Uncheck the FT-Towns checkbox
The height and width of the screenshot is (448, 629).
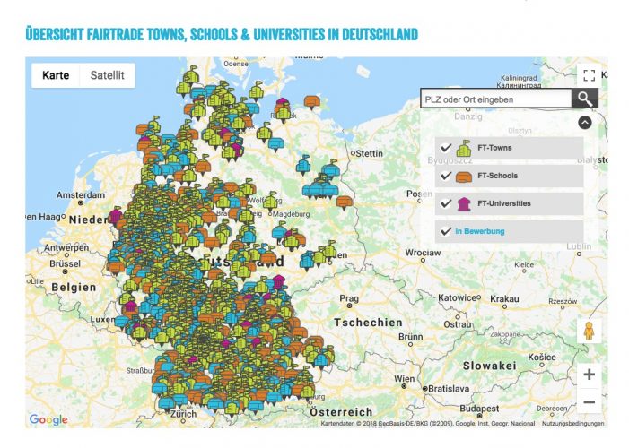click(x=446, y=148)
